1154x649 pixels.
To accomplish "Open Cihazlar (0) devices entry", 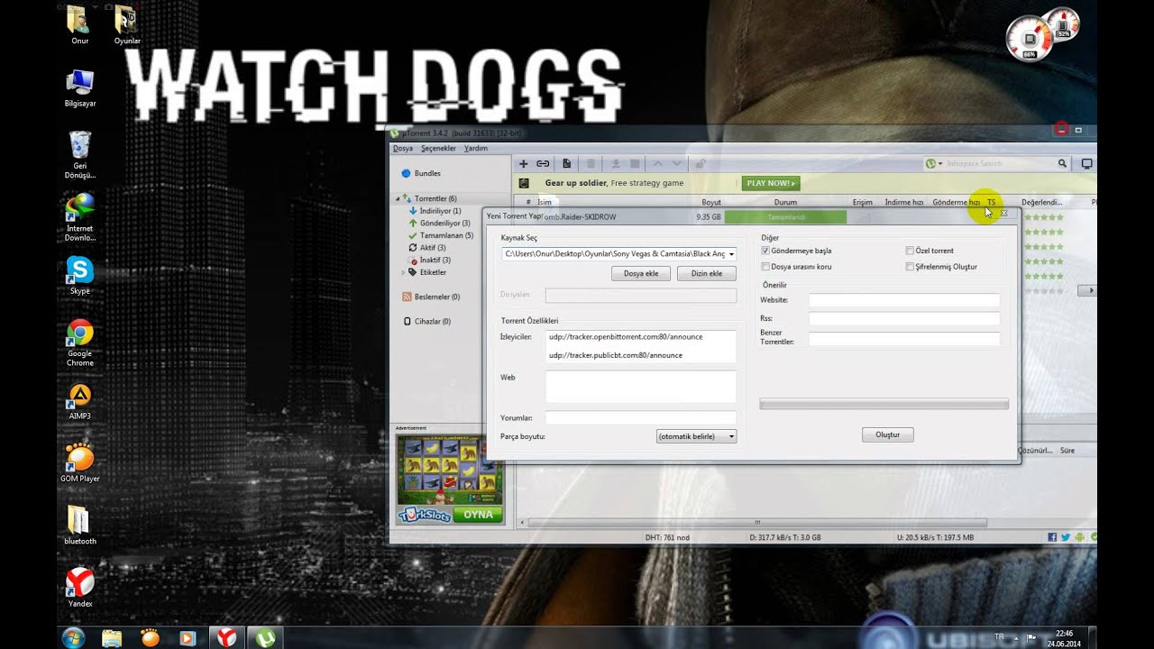I will [x=426, y=321].
